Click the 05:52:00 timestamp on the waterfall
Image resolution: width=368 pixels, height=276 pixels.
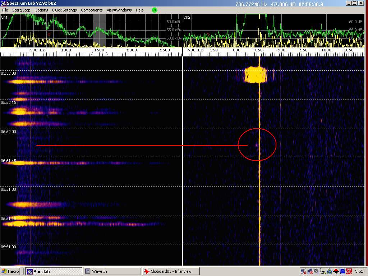coord(8,132)
